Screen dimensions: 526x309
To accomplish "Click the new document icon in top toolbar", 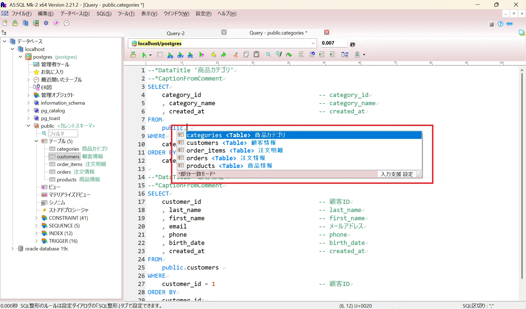I will click(x=5, y=23).
